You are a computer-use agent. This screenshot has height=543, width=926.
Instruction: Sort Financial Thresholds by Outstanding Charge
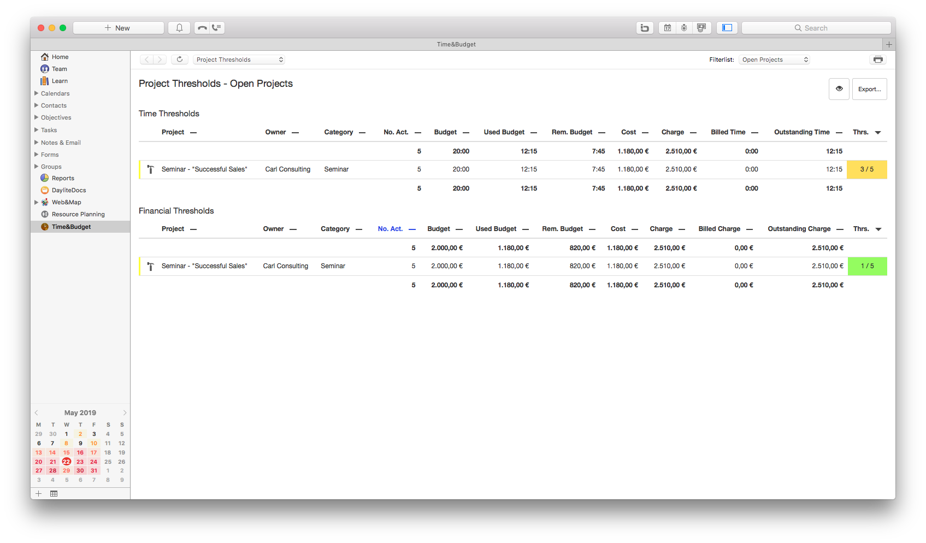tap(799, 229)
